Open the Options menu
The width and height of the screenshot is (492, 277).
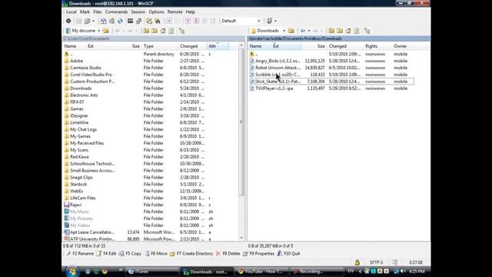(156, 12)
